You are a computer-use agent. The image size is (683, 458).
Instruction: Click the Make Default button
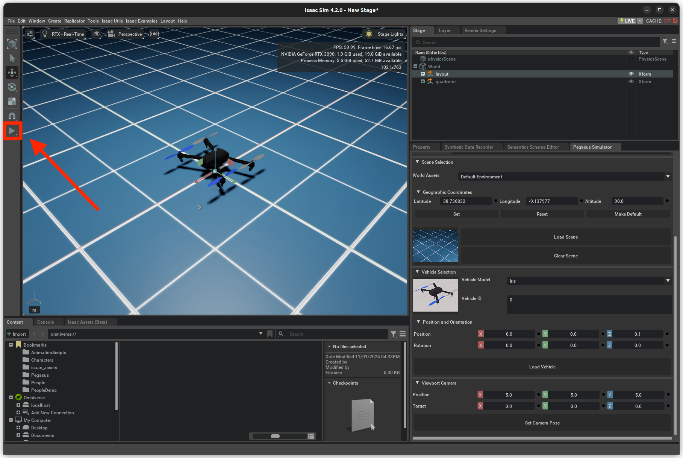point(628,214)
